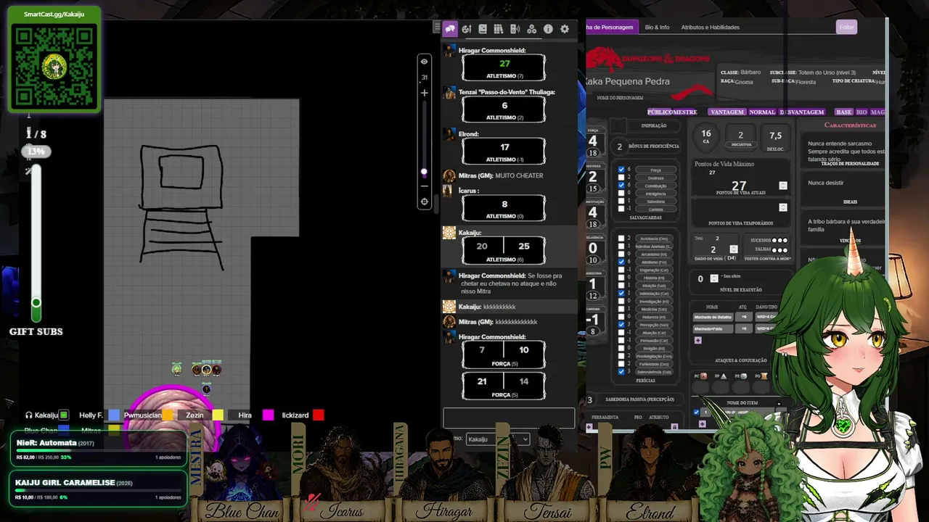This screenshot has width=929, height=522.
Task: Toggle the map visibility eye icon
Action: [425, 62]
